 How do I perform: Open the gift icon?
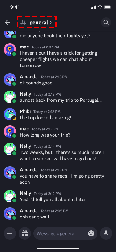[x=25, y=233]
